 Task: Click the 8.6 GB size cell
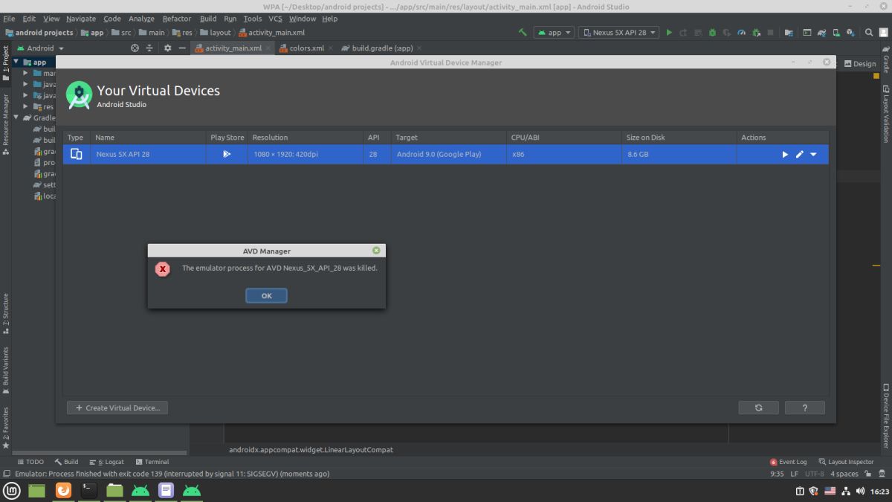pos(679,154)
